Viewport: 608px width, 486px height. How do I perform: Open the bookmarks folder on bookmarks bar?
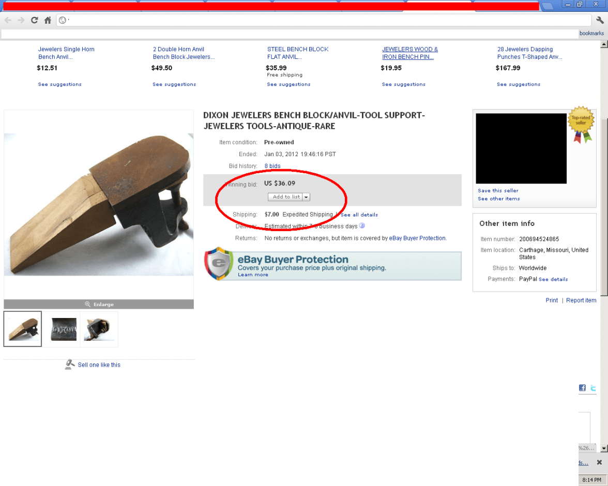click(591, 33)
